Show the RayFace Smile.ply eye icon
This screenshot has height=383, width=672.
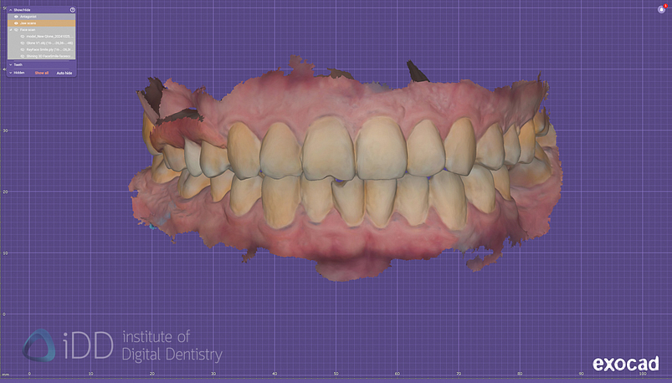click(22, 50)
